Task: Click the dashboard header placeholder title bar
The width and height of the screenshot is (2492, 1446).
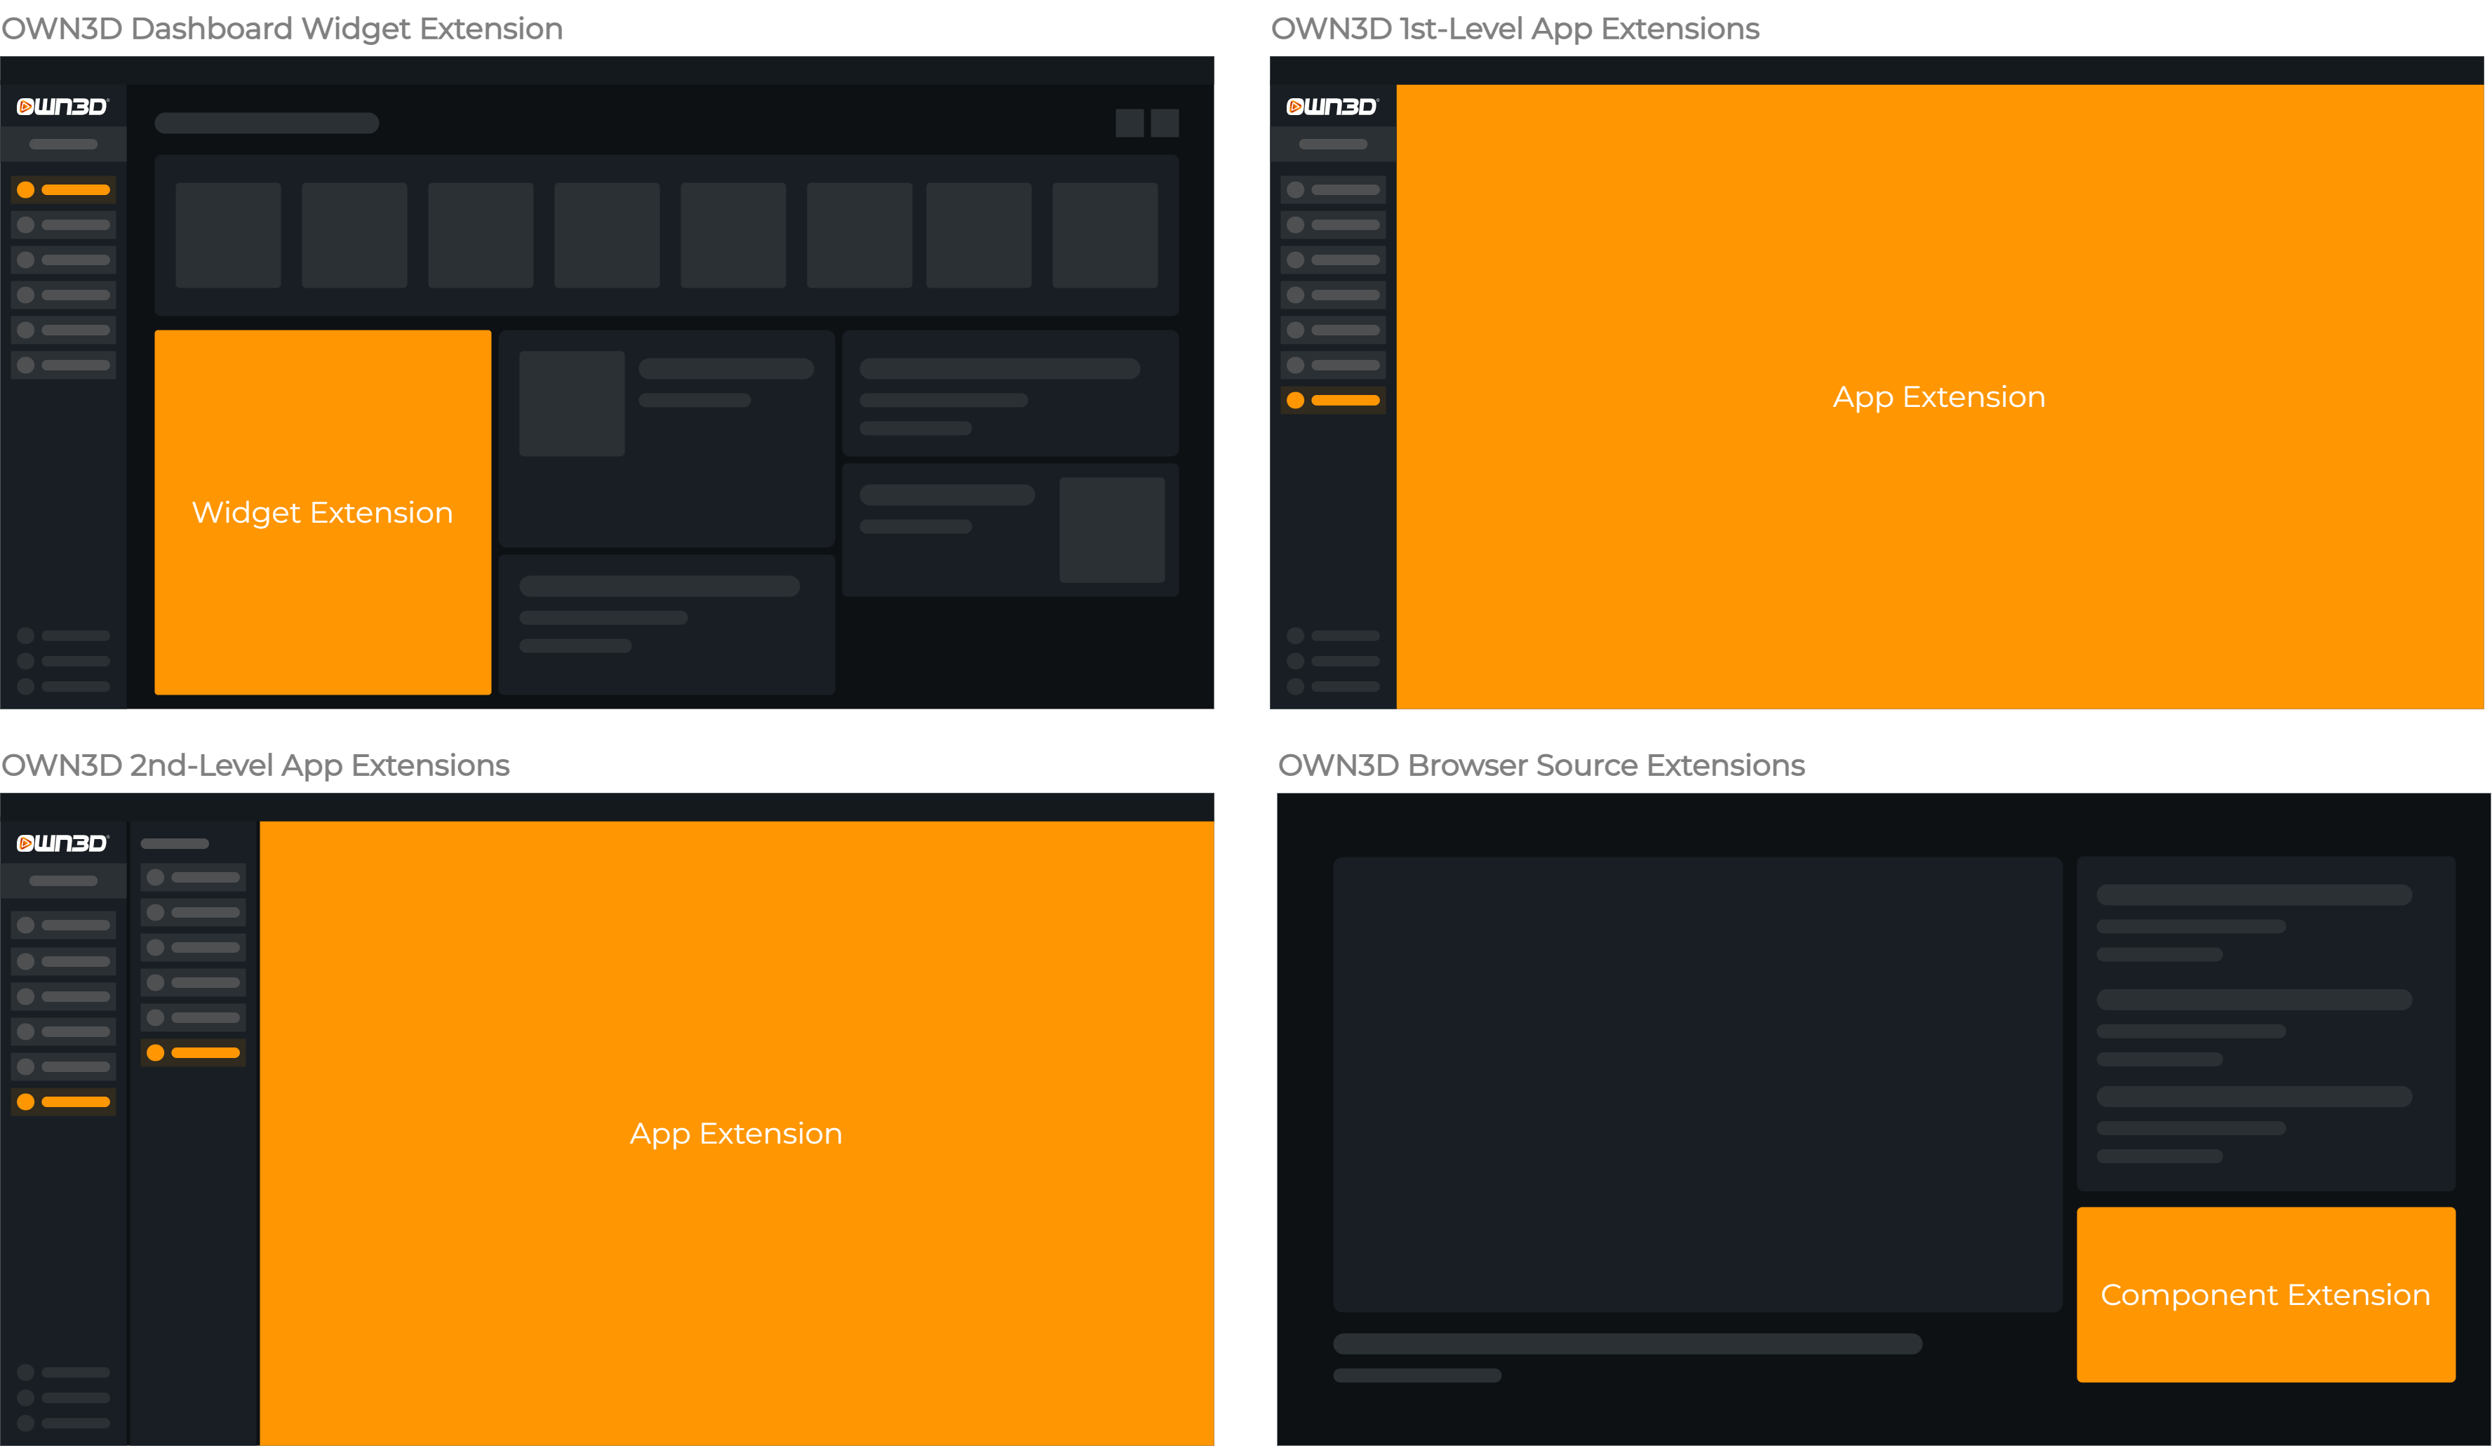Action: click(x=266, y=123)
